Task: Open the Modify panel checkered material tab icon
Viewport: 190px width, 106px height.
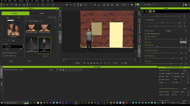Action: click(x=150, y=11)
